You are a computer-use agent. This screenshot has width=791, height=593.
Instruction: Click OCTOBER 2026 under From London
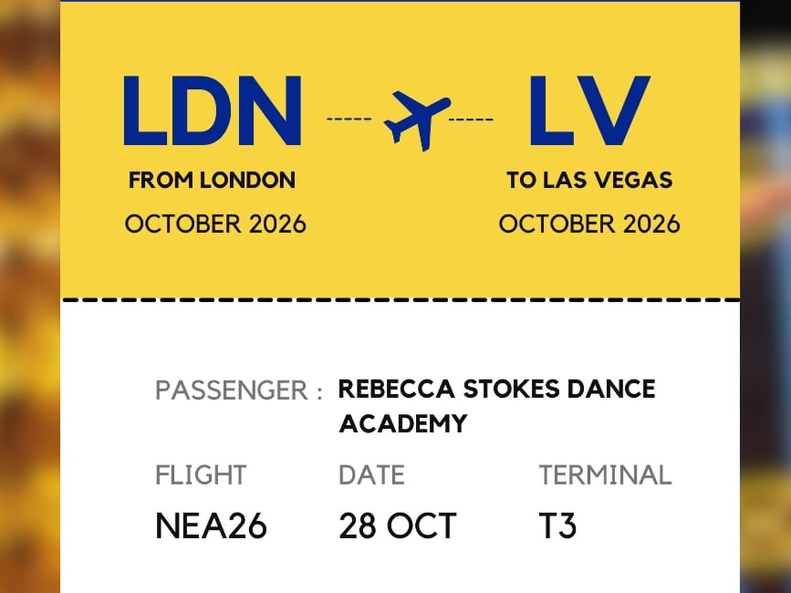tap(216, 224)
